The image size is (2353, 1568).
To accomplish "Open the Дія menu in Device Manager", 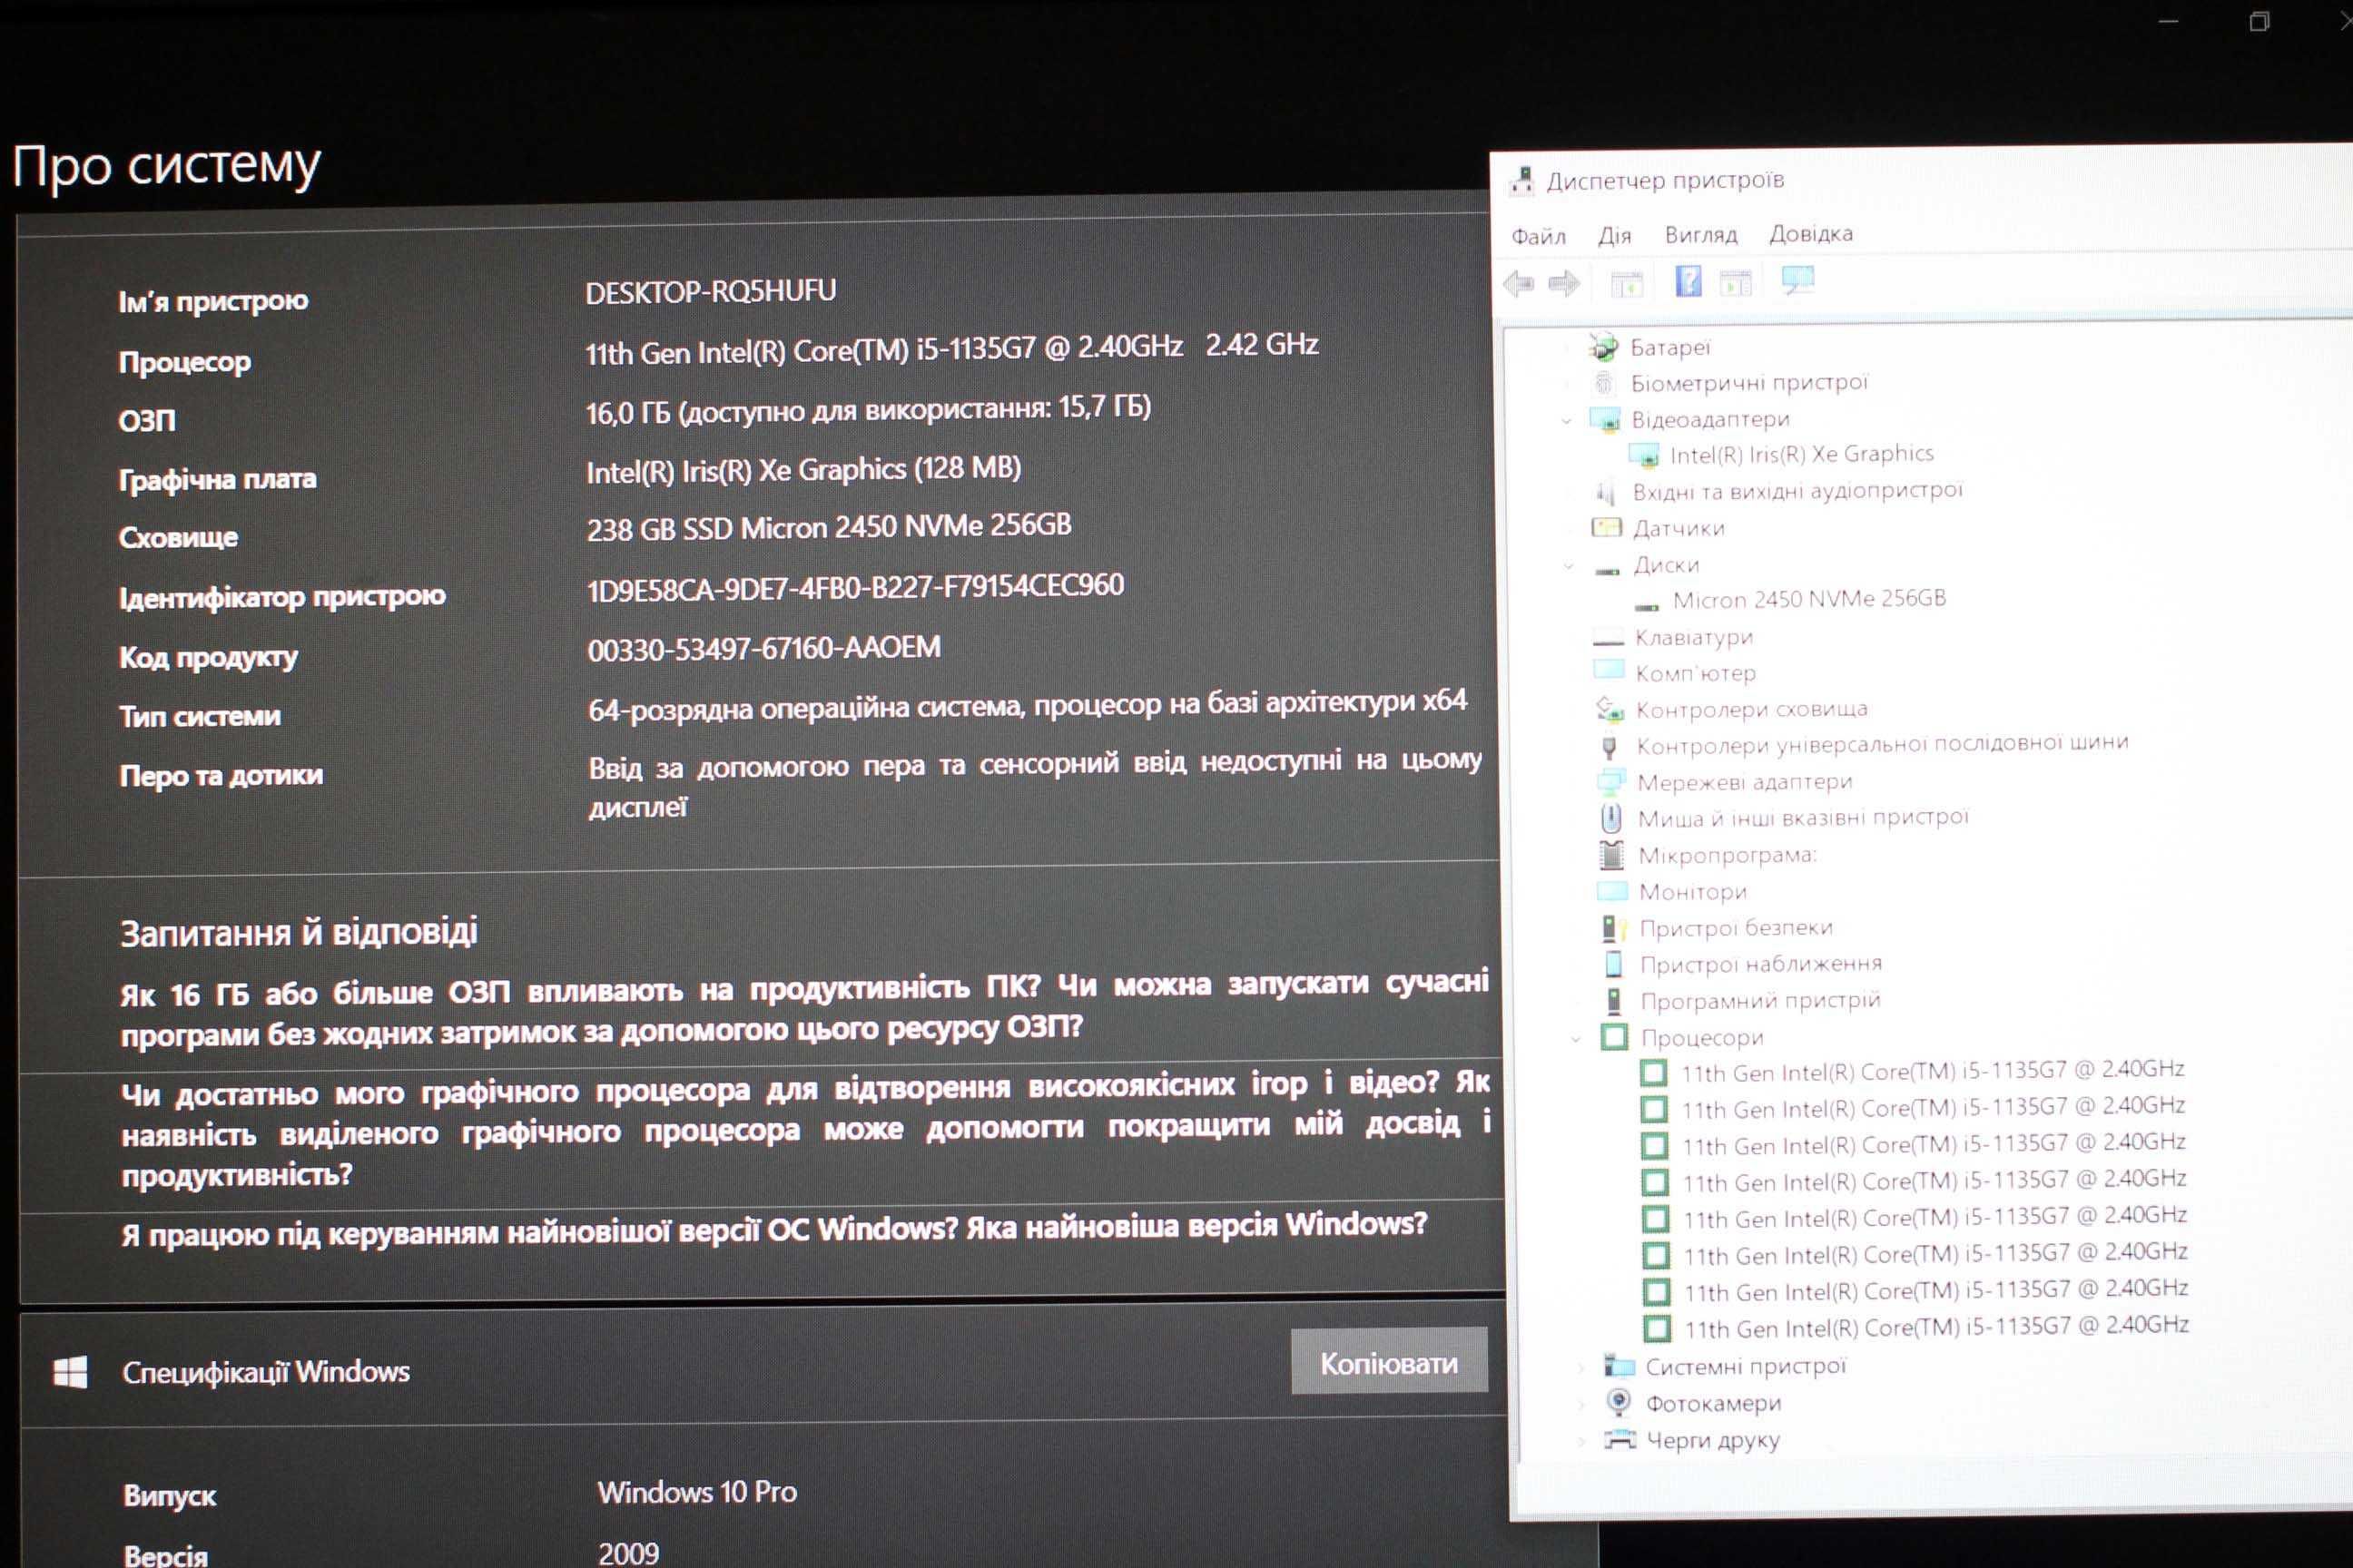I will tap(1615, 236).
